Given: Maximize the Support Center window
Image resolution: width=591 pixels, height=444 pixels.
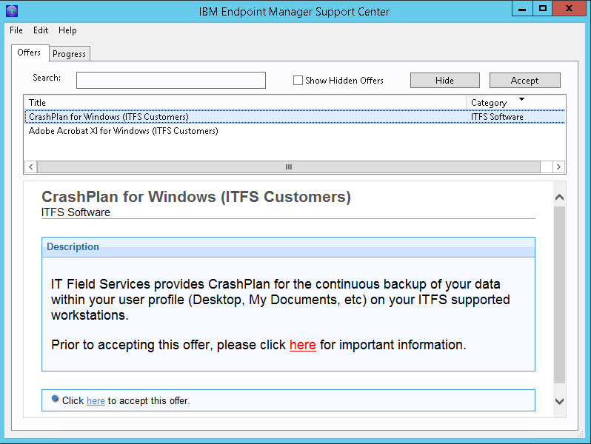Looking at the screenshot, I should (543, 9).
